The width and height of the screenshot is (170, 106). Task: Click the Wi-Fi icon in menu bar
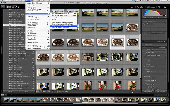point(148,1)
